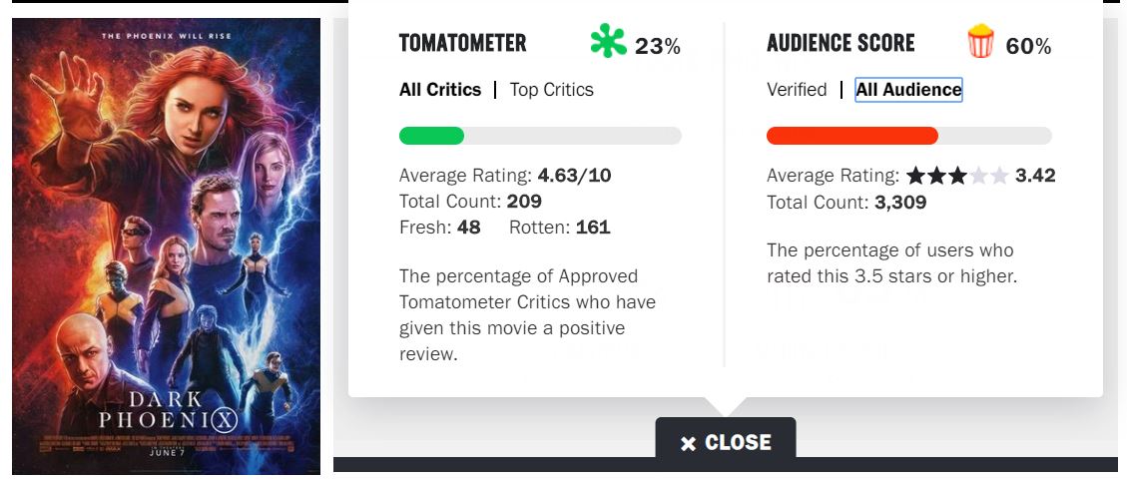
Task: Click the X icon on the Close button
Action: click(688, 443)
